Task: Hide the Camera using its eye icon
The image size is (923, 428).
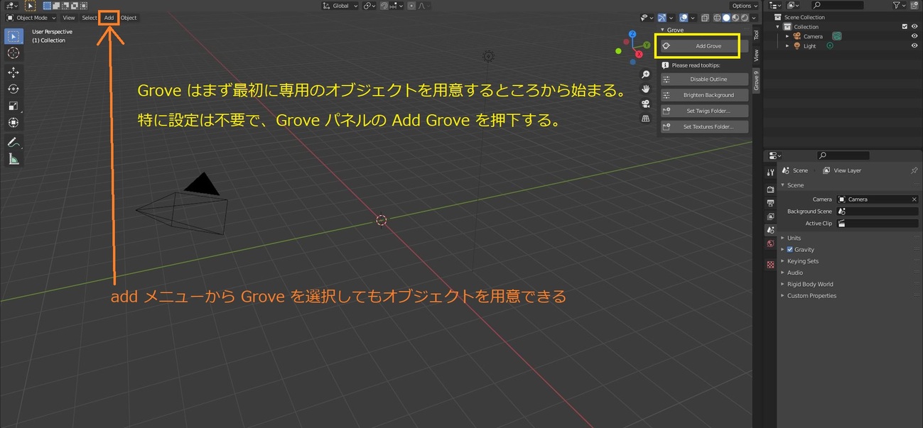Action: click(914, 36)
